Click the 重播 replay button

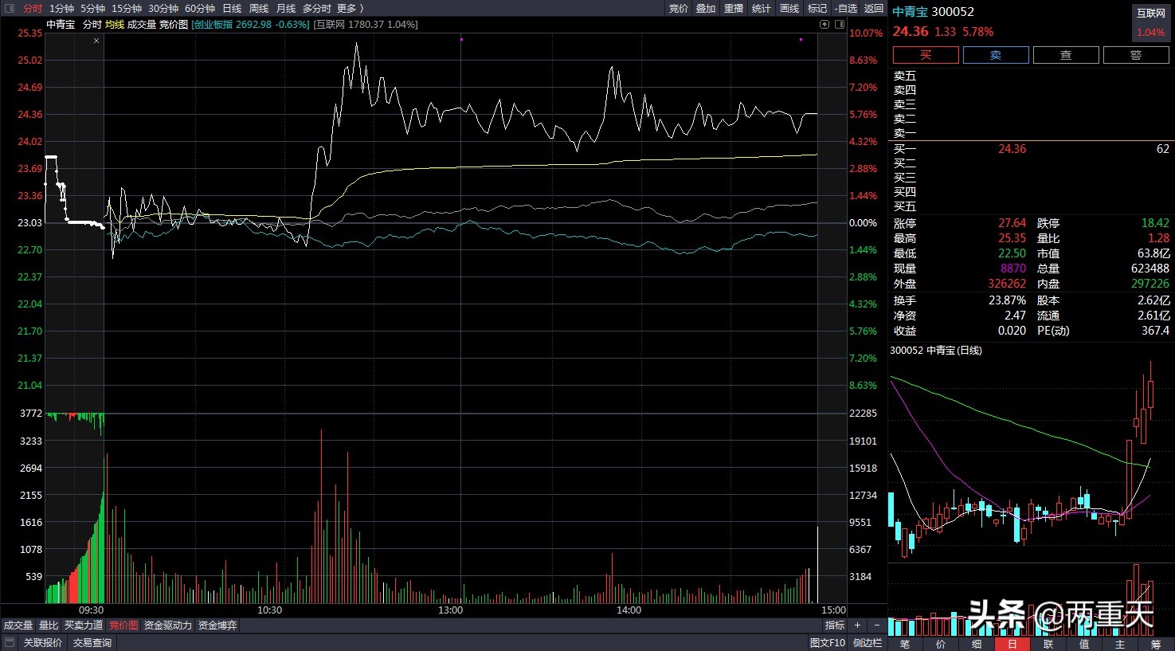734,8
